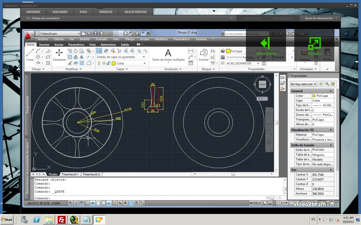The image size is (361, 225).
Task: Toggle layer lock icon for Cotas layer
Action: 108,63
